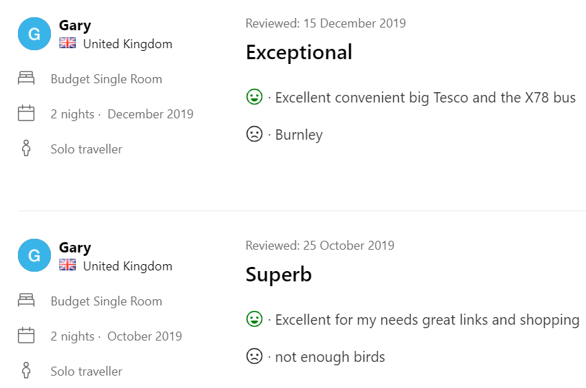This screenshot has height=388, width=586.
Task: Click Budget Single Room text in October review
Action: pyautogui.click(x=106, y=301)
